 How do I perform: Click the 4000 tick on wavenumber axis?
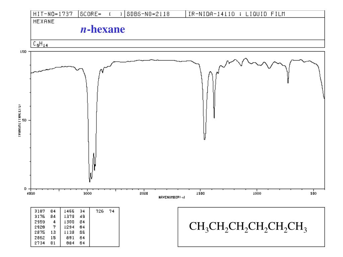coord(31,193)
